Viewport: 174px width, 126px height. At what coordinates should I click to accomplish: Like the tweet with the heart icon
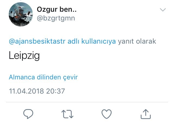[x=107, y=114]
